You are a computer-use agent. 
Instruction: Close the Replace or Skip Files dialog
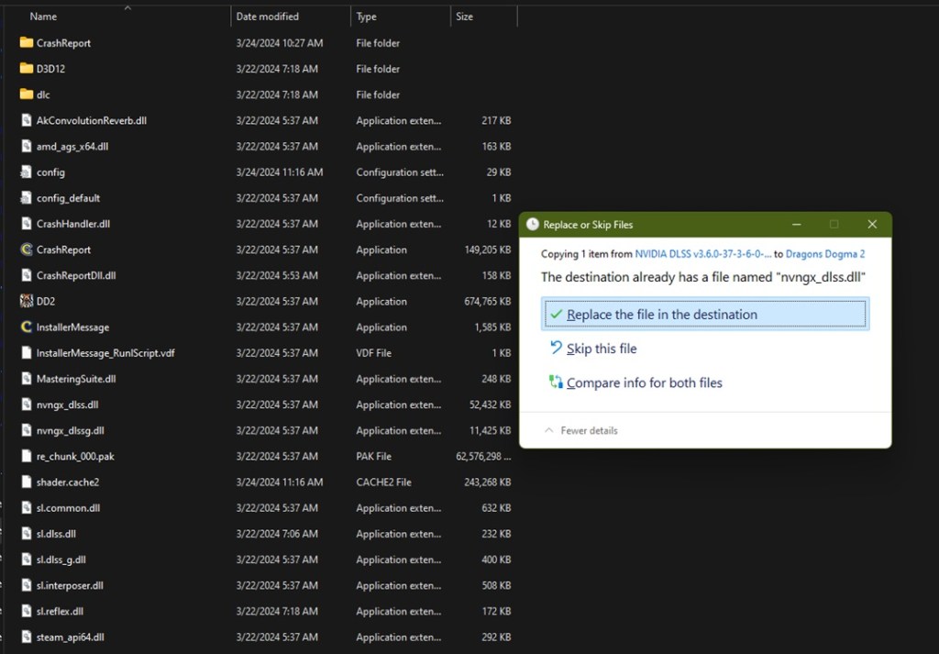(872, 225)
